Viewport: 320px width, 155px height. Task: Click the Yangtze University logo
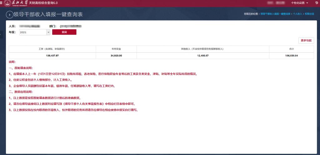[x=16, y=3]
